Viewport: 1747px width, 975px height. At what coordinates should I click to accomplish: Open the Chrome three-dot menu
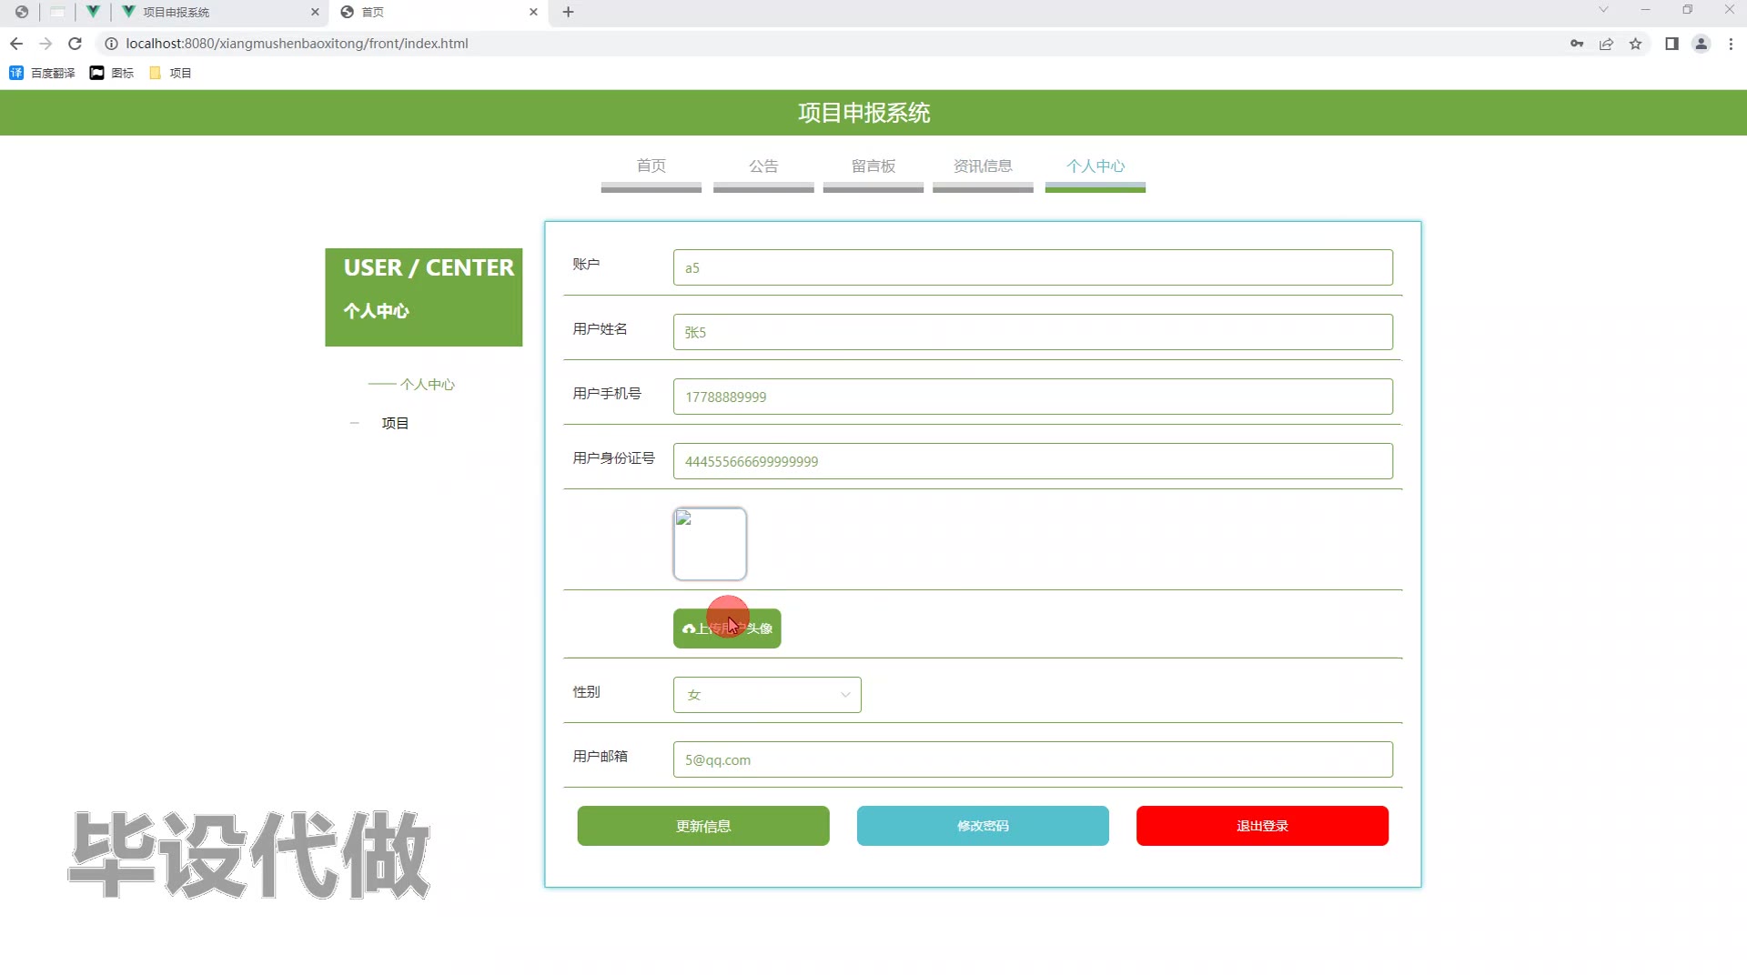click(x=1731, y=44)
